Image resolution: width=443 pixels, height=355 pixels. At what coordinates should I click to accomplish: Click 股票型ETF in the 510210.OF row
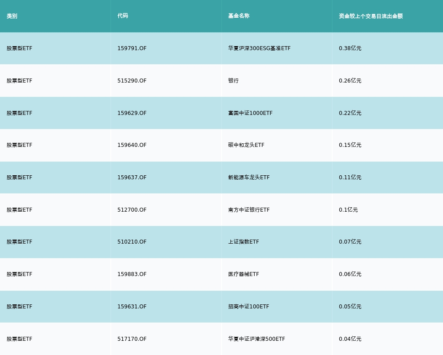[x=19, y=242]
